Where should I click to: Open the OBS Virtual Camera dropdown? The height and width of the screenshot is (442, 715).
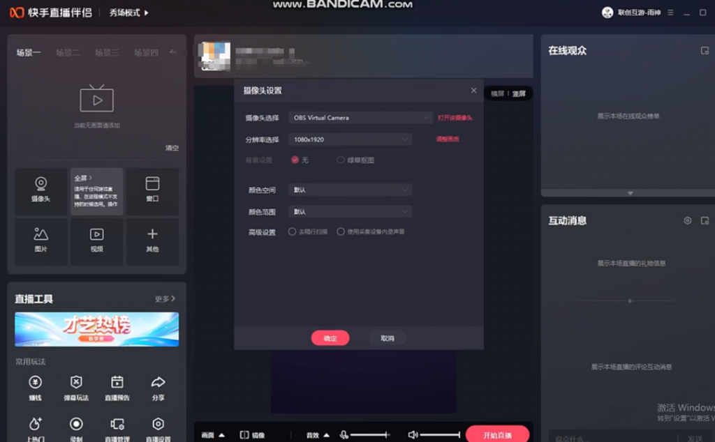pyautogui.click(x=360, y=118)
